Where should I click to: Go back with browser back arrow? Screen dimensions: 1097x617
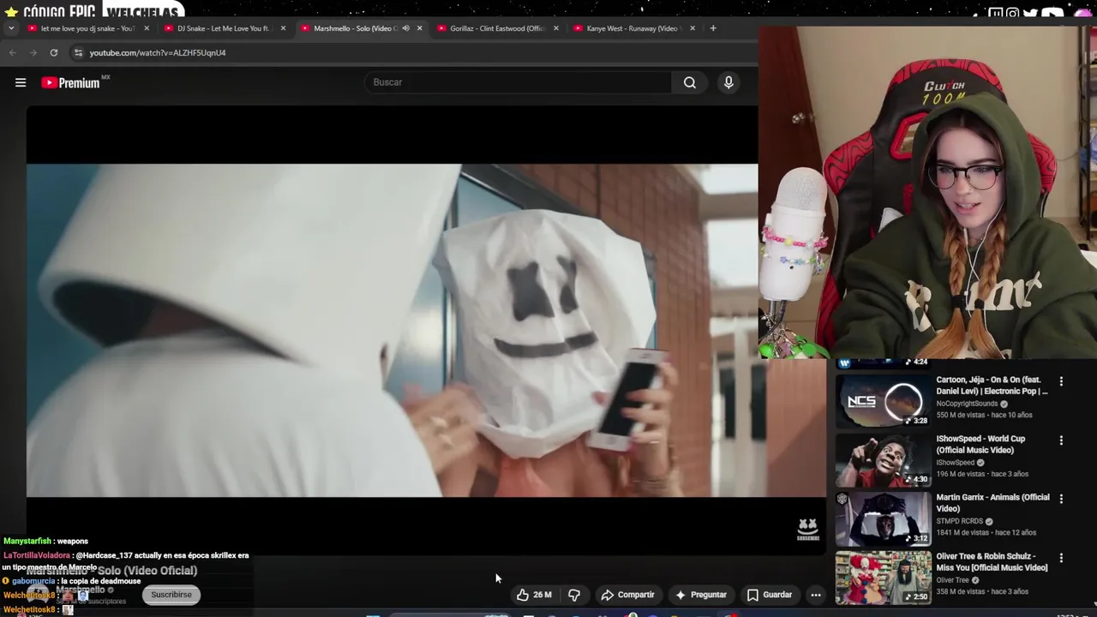click(12, 52)
